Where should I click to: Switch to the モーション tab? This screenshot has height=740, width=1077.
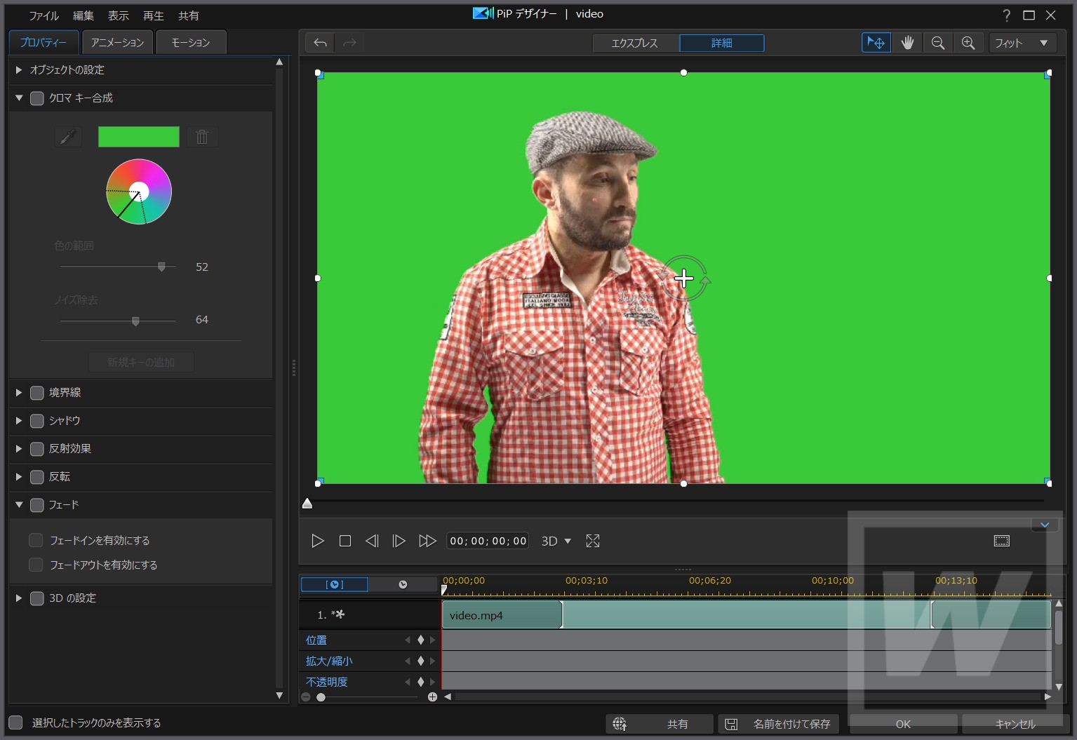(191, 43)
